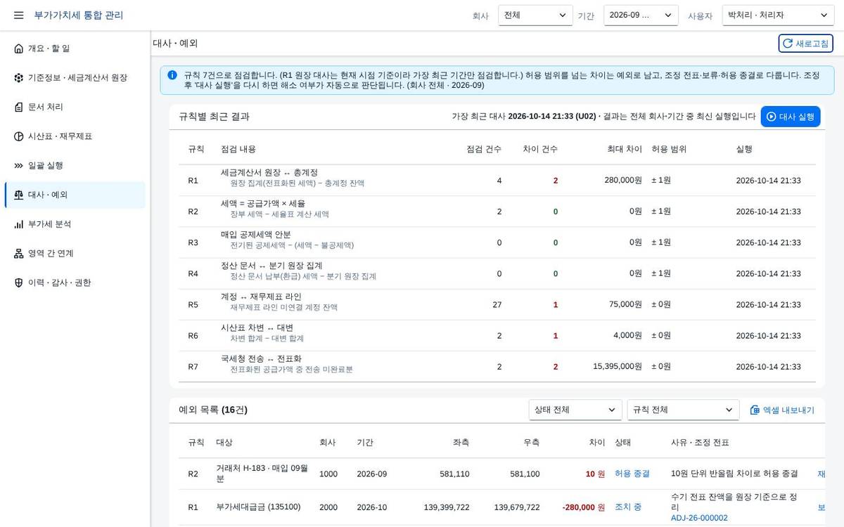Click the Excel export icon

[x=755, y=410]
